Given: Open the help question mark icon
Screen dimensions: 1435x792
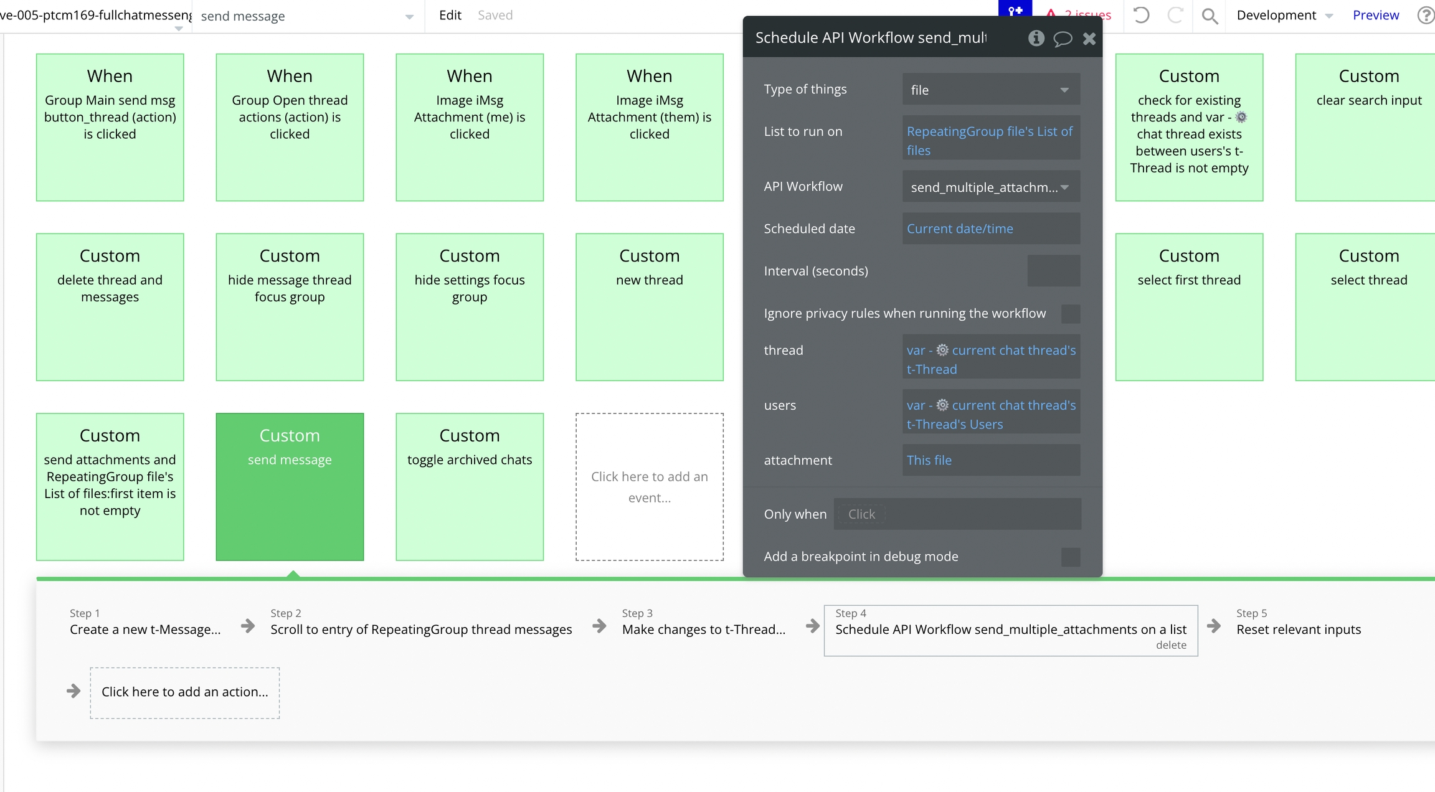Looking at the screenshot, I should 1425,15.
